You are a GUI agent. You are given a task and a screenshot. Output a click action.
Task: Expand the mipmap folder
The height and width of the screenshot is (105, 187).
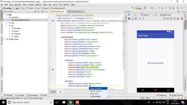point(10,34)
